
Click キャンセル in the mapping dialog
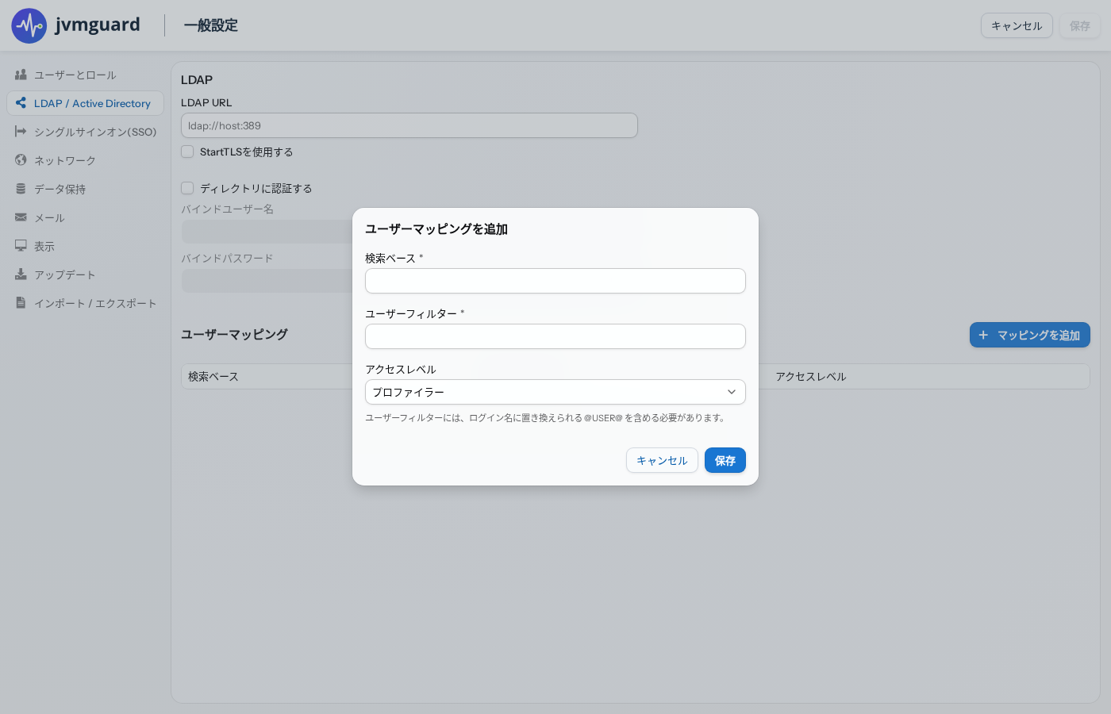pos(662,460)
